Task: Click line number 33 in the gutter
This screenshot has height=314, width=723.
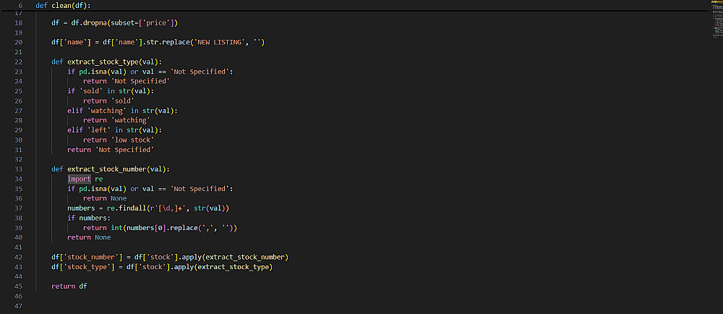Action: [19, 169]
